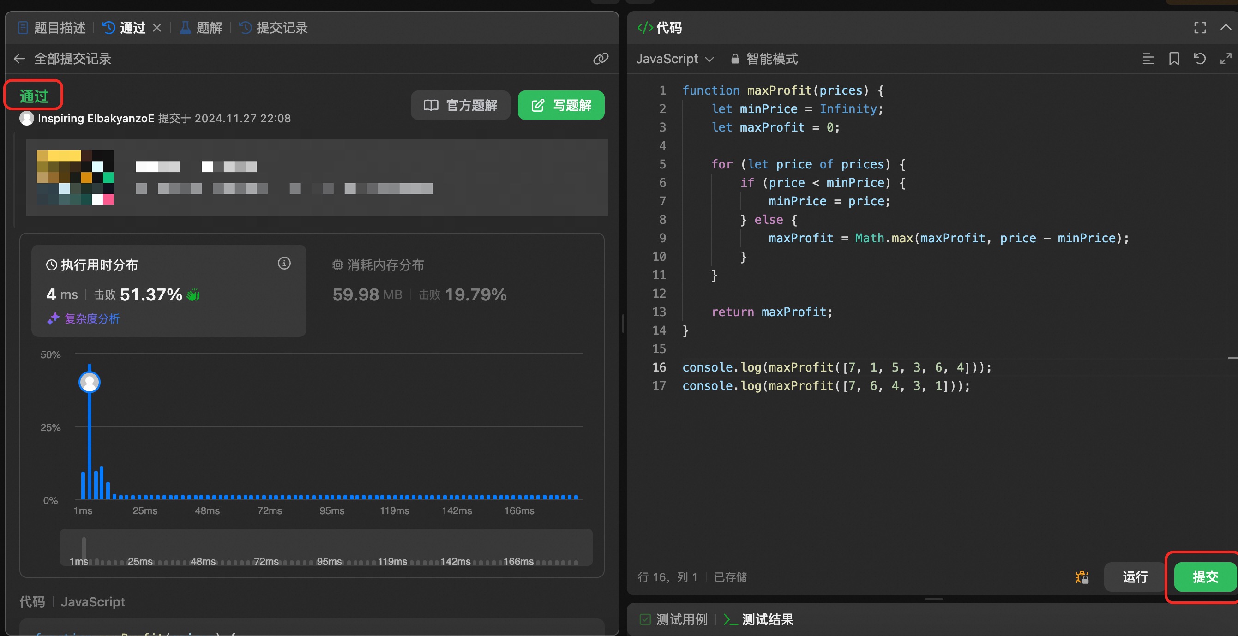Click the pixelated thumbnail image in the banner
The image size is (1238, 636).
click(x=75, y=177)
